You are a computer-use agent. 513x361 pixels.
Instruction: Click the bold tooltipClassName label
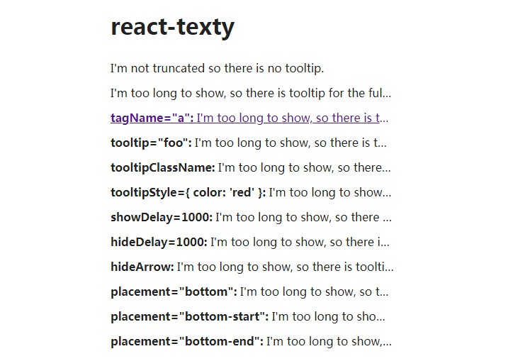pyautogui.click(x=162, y=168)
